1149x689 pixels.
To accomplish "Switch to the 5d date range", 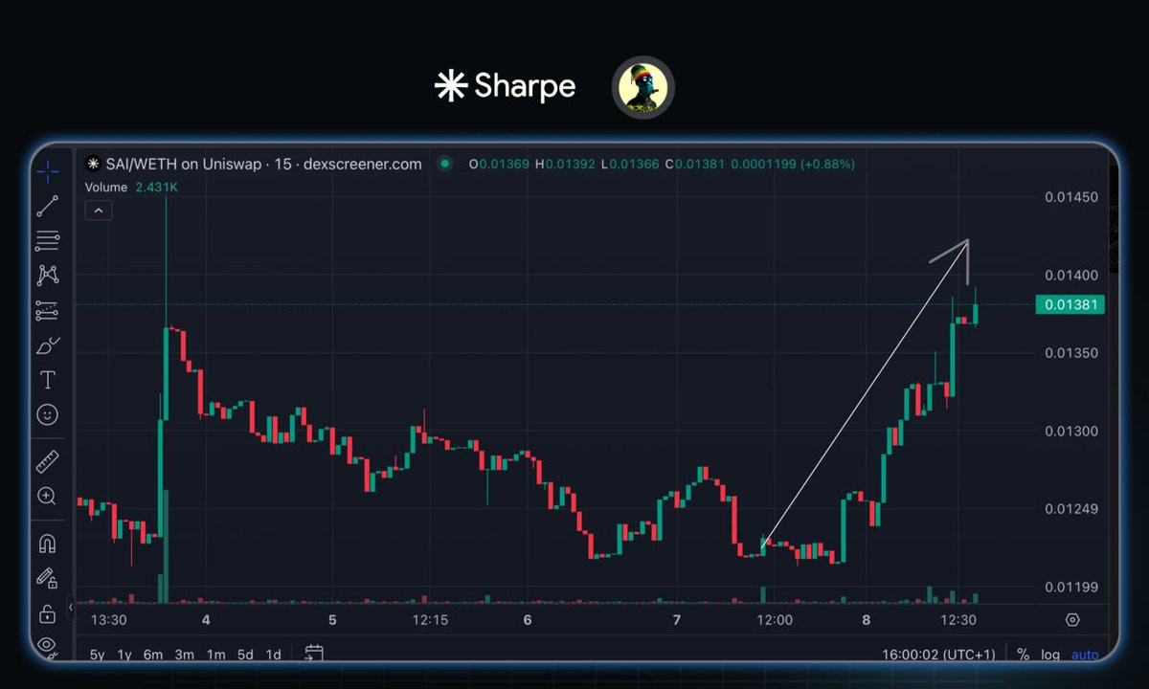I will (x=245, y=655).
